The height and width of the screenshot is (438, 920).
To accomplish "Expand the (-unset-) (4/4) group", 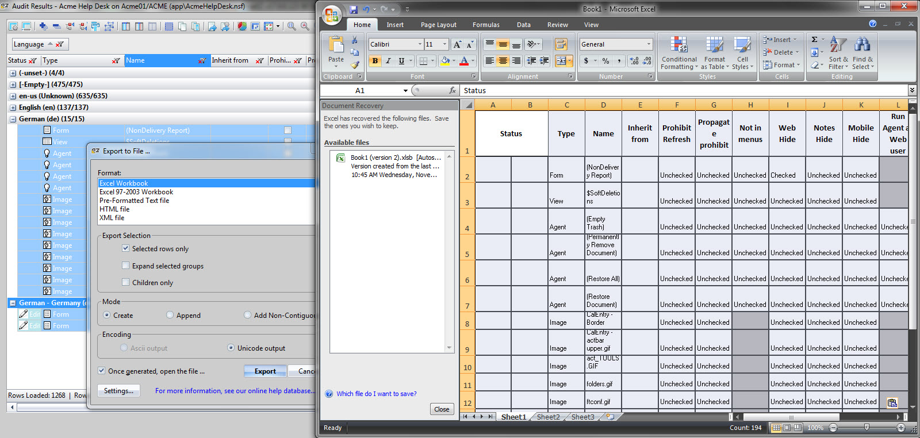I will point(13,73).
